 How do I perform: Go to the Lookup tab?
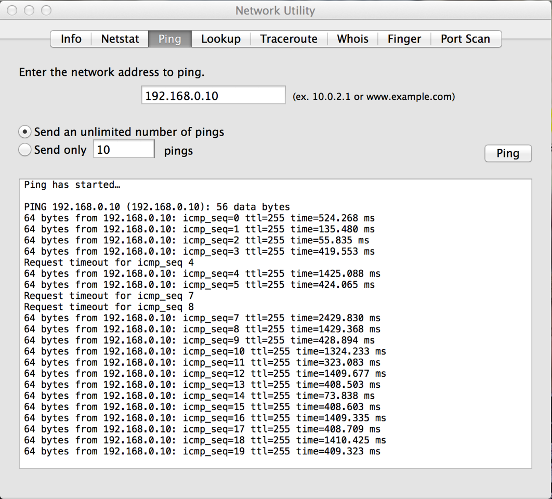[x=221, y=39]
